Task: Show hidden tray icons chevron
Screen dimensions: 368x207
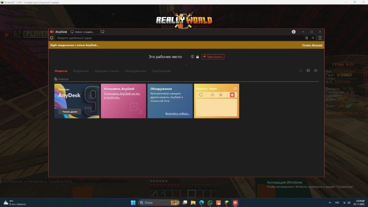Action: 330,203
